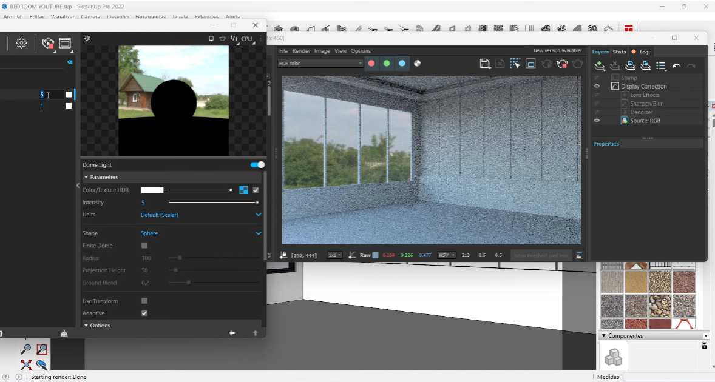Switch to the mono/alpha channel circle in VFB
Image resolution: width=715 pixels, height=382 pixels.
tap(417, 64)
